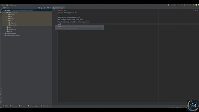Open the Problems tool window tab
199x112 pixels.
13,106
